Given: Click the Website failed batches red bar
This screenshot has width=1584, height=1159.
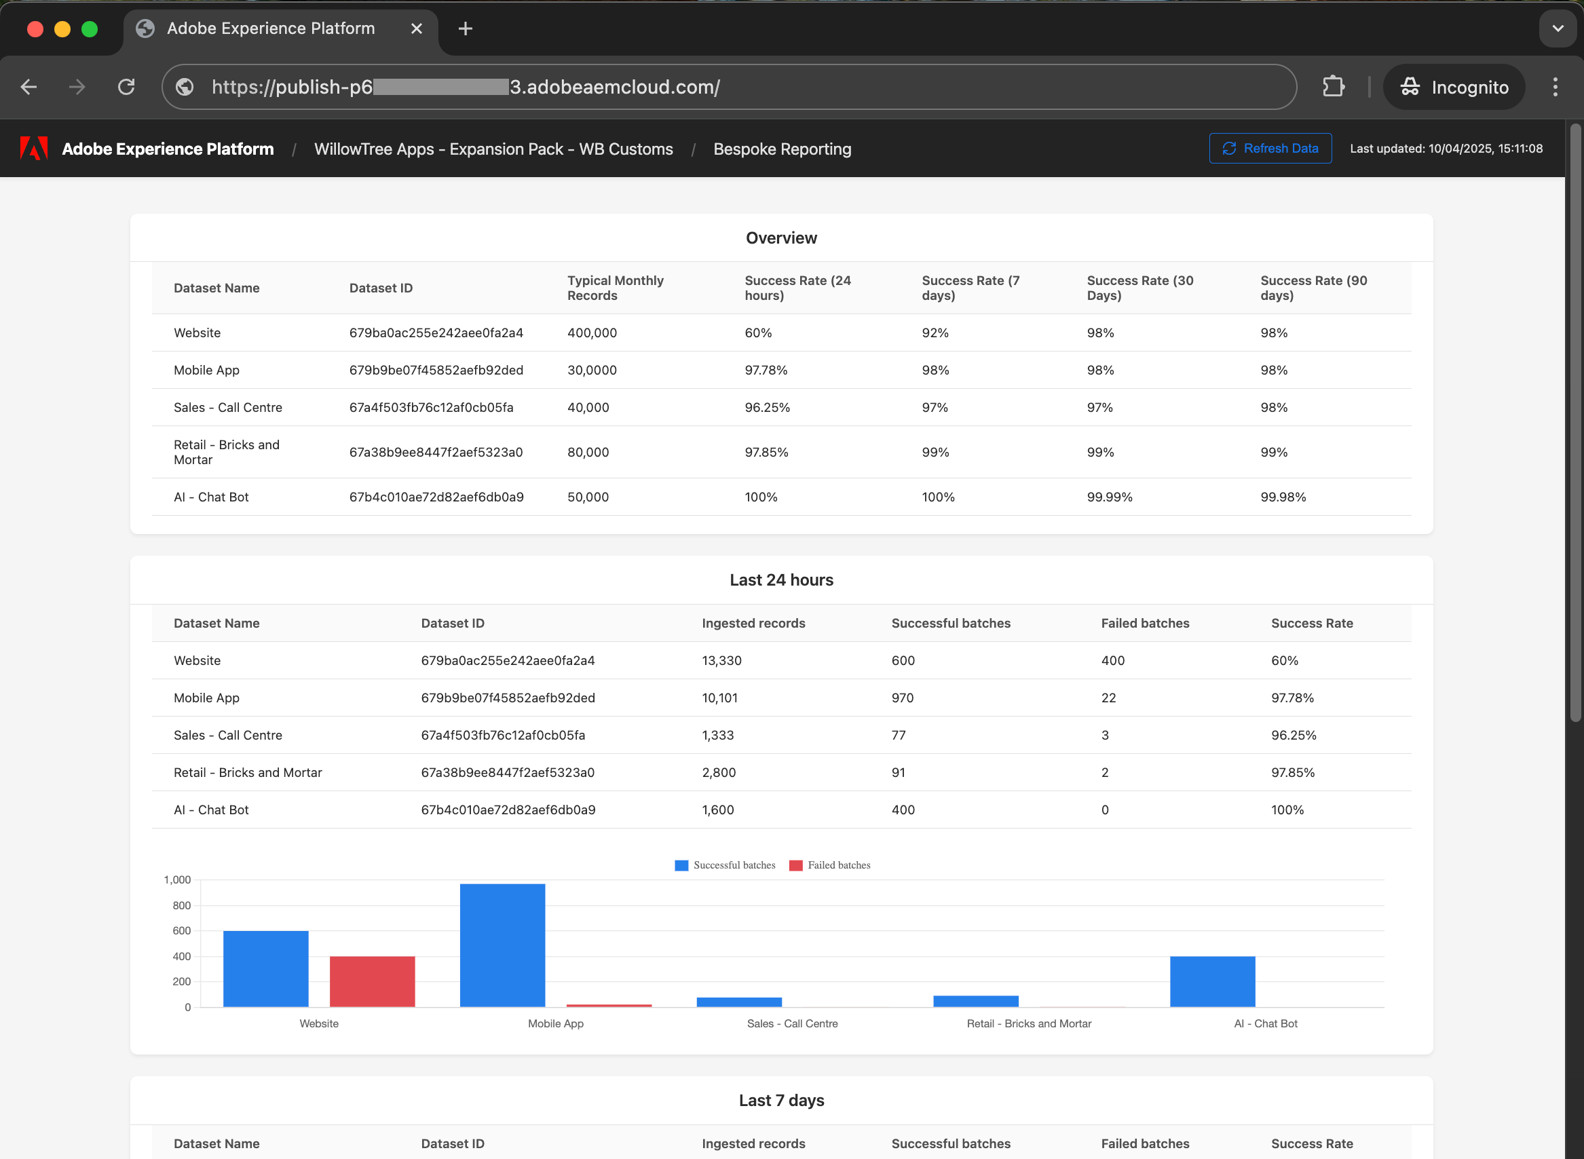Looking at the screenshot, I should [x=373, y=981].
